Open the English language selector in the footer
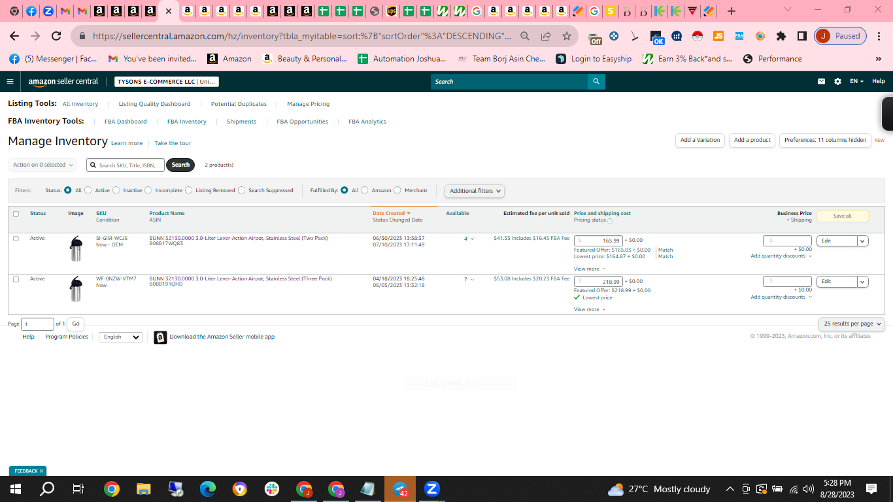This screenshot has height=502, width=893. coord(120,337)
